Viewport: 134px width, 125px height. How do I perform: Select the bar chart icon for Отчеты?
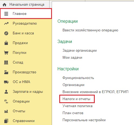click(x=6, y=111)
